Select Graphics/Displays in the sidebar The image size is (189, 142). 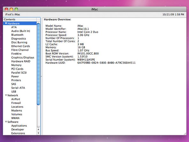(23, 58)
